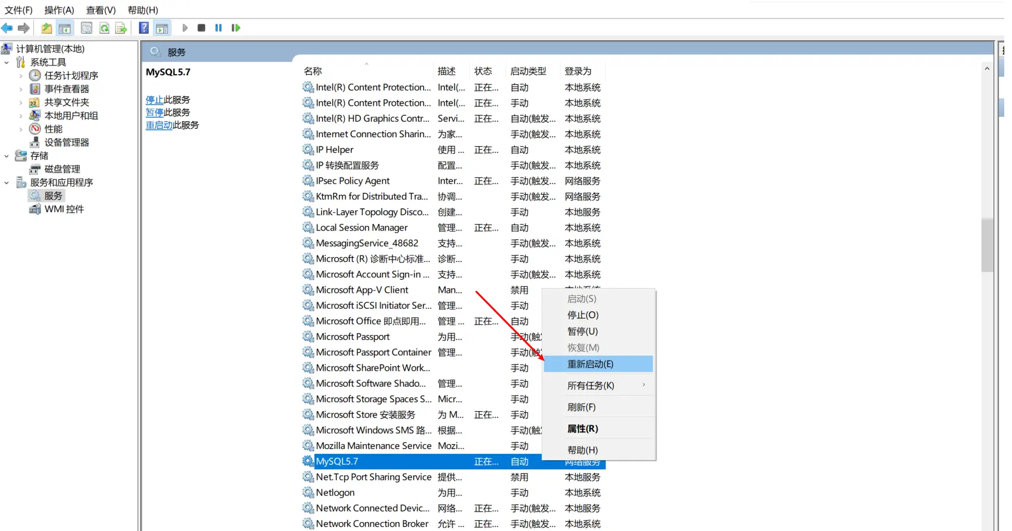Image resolution: width=1012 pixels, height=531 pixels.
Task: Sort by the 状态 column header
Action: pyautogui.click(x=487, y=71)
